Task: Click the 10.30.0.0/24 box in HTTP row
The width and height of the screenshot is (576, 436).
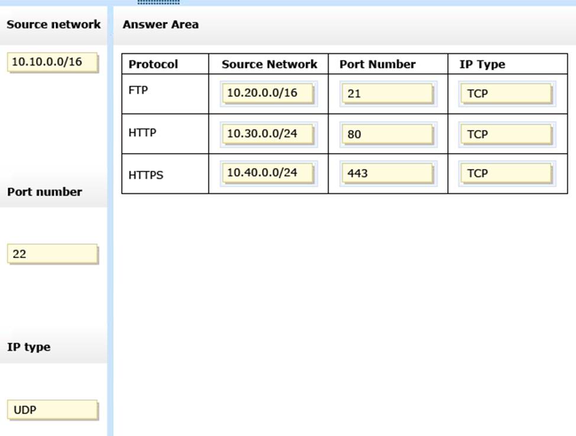Action: (268, 134)
